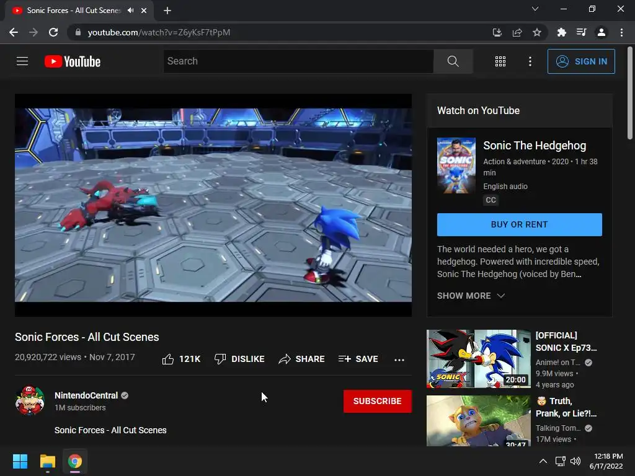Open the tab search dropdown chevron

point(535,9)
